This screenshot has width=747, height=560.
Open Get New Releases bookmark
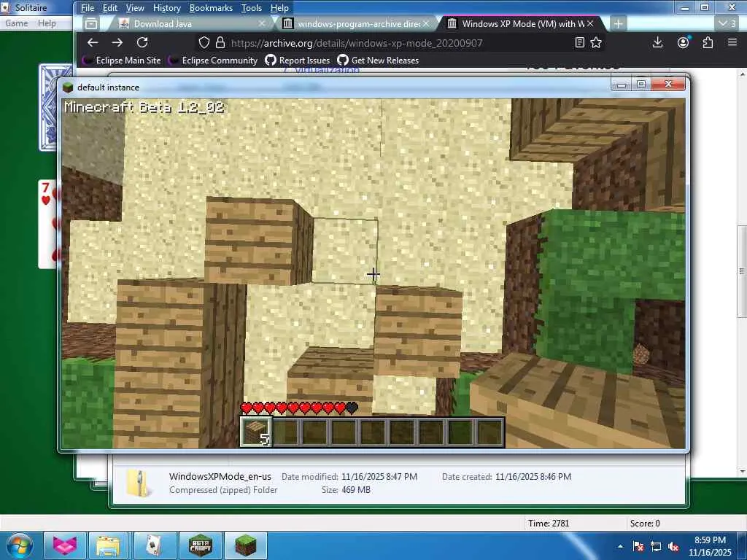[378, 61]
